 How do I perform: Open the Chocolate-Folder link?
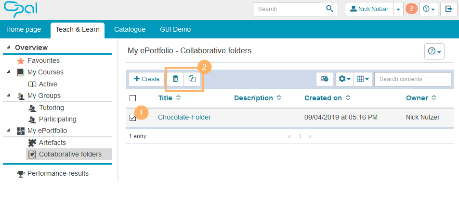pyautogui.click(x=184, y=117)
